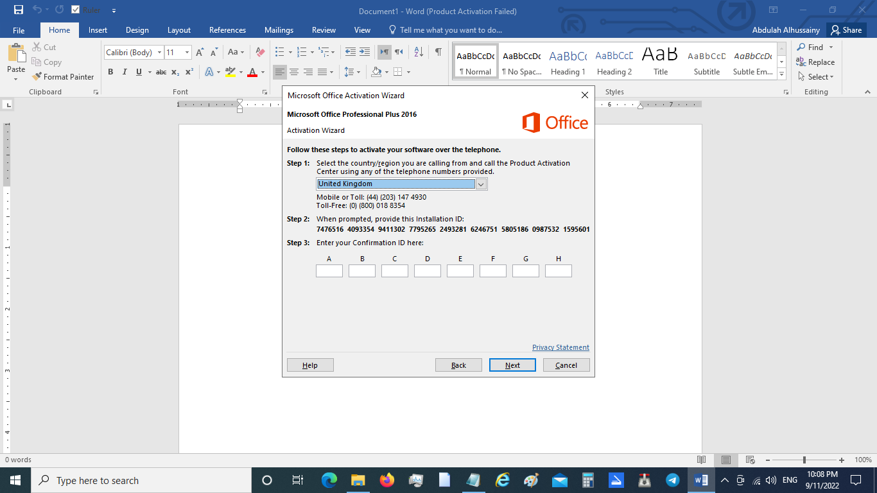
Task: Apply the Title style
Action: click(660, 62)
